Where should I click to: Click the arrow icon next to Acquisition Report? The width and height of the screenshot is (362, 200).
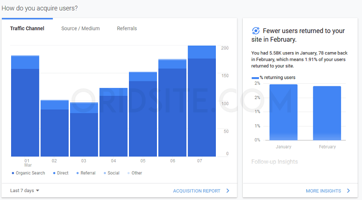(228, 191)
